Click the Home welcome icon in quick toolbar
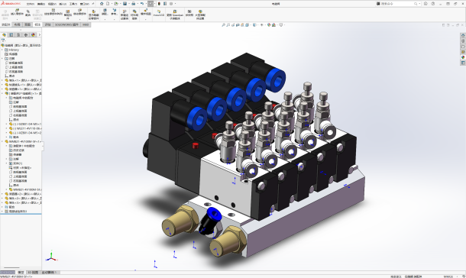The width and height of the screenshot is (466, 278). tap(102, 4)
